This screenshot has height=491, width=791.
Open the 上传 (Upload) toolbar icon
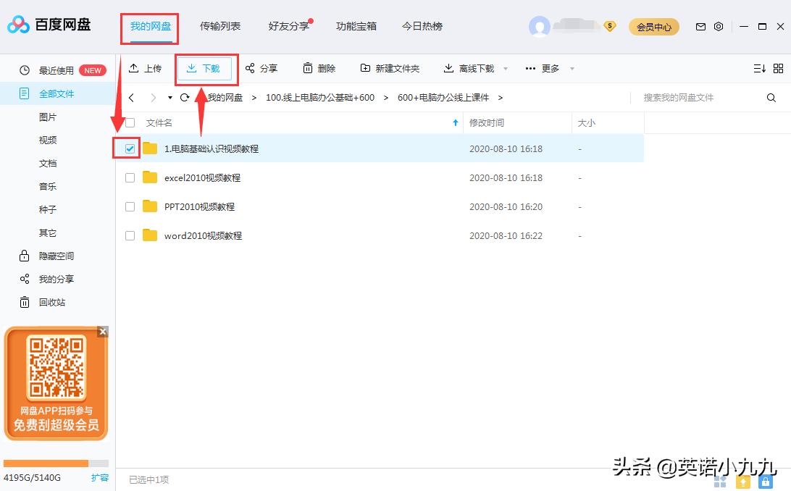[x=145, y=69]
